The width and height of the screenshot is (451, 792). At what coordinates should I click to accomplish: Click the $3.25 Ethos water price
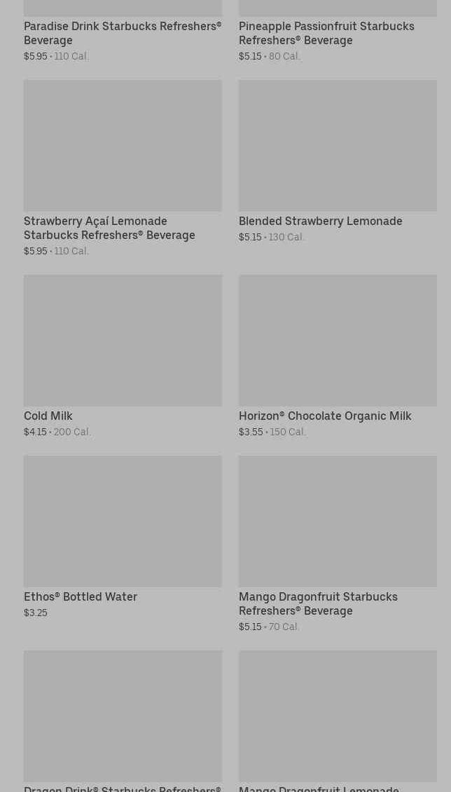36,613
